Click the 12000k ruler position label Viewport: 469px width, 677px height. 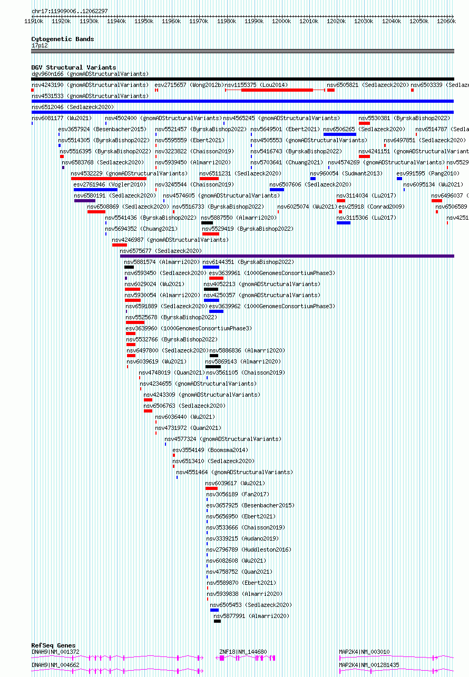(281, 21)
